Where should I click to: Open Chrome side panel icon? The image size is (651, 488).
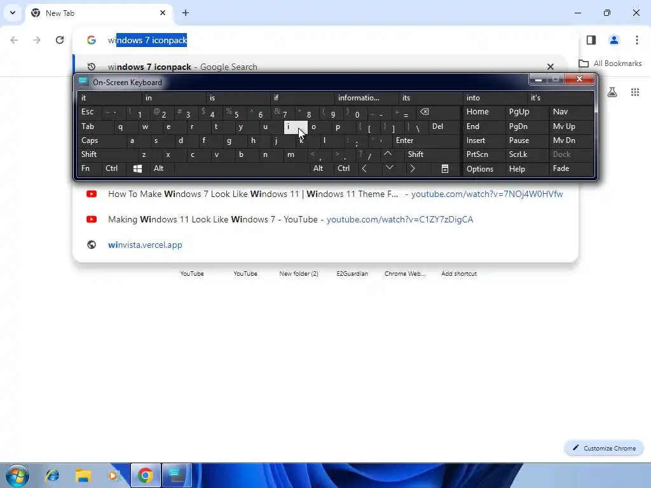click(x=591, y=40)
